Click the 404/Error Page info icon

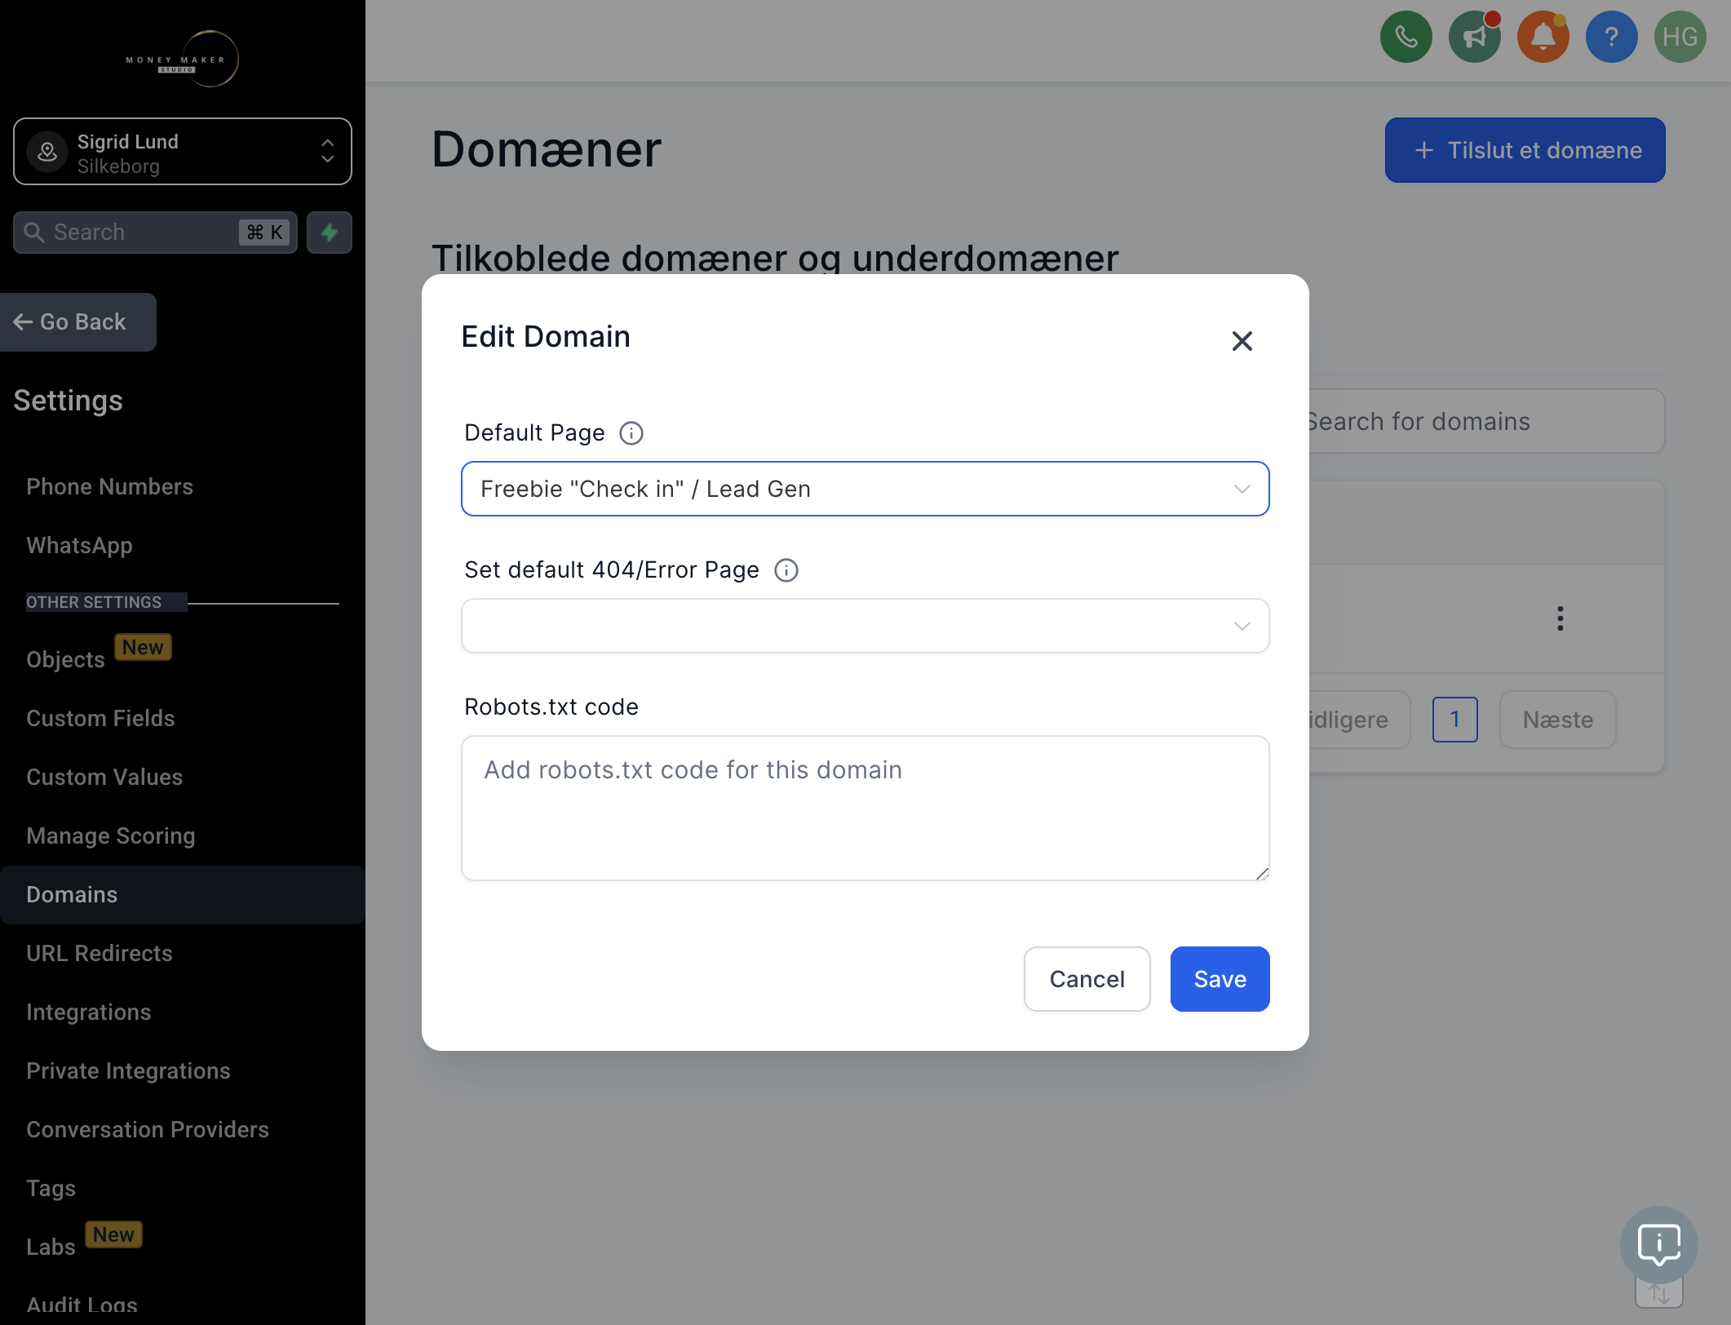click(x=786, y=570)
